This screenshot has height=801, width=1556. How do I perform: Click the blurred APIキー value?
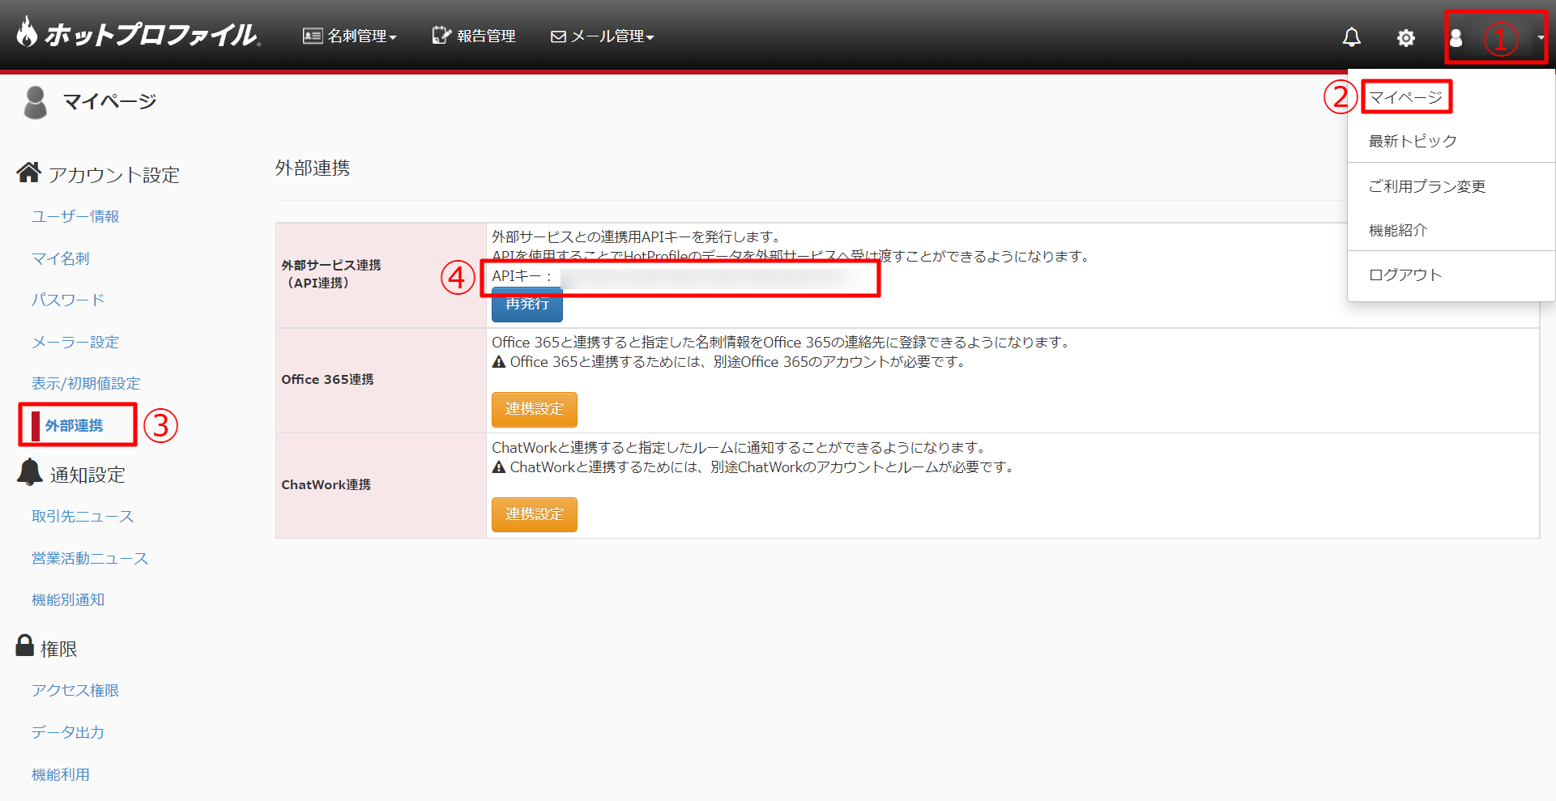click(706, 277)
